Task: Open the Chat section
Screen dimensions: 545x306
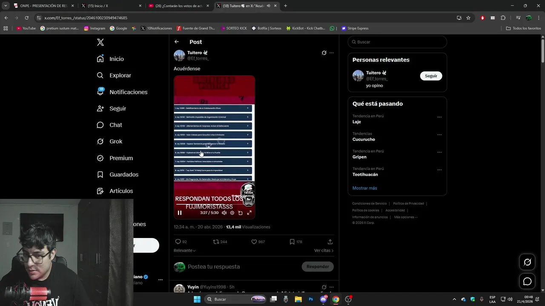Action: pyautogui.click(x=109, y=125)
